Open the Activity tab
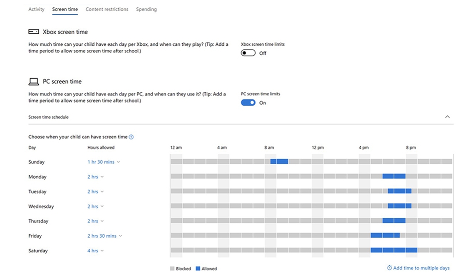Viewport: 474px width, 275px height. (36, 9)
